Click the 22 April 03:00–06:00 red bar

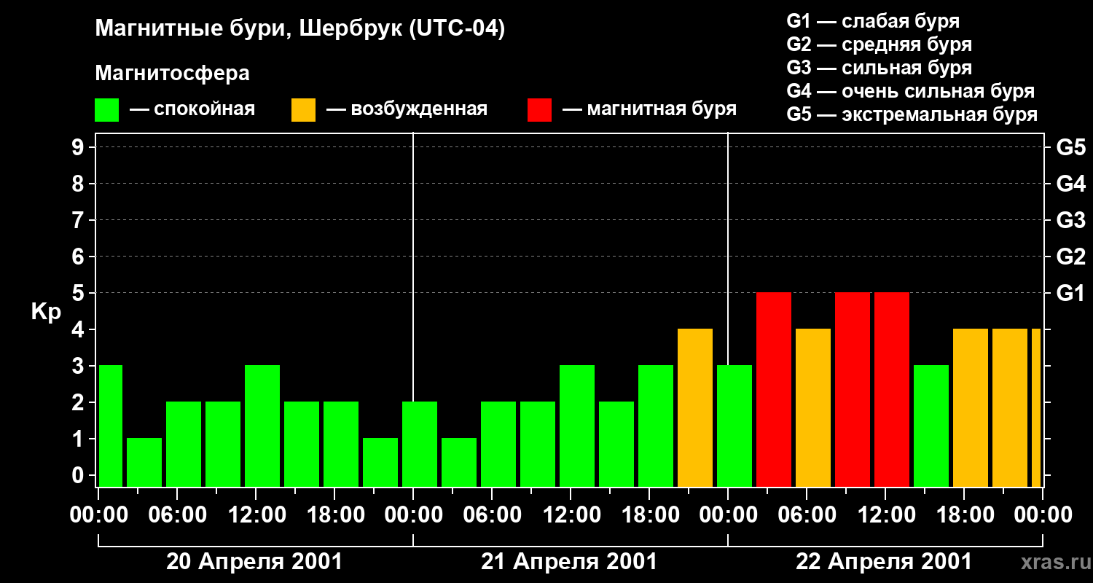(774, 389)
